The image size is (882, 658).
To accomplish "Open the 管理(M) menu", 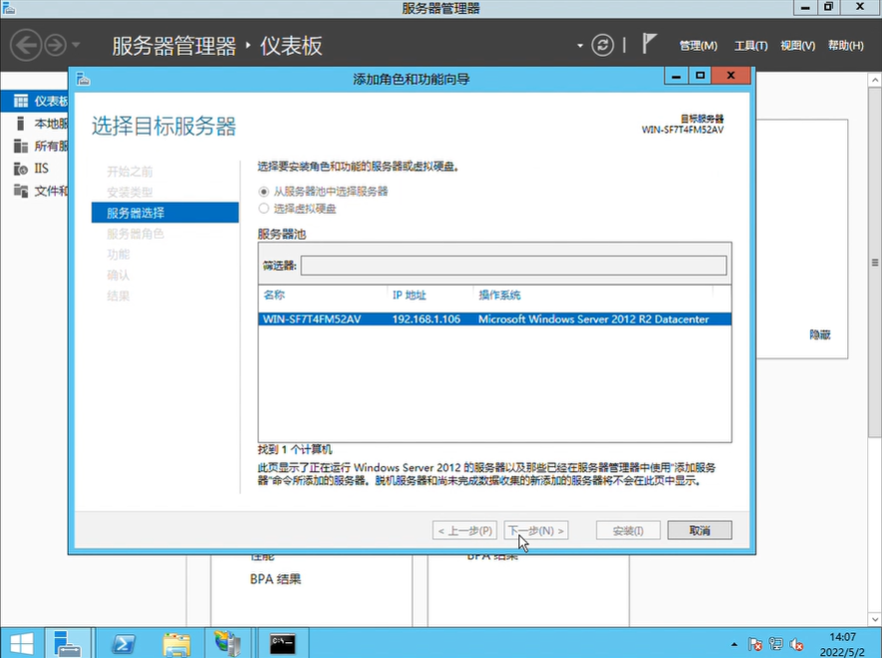I will [x=698, y=46].
